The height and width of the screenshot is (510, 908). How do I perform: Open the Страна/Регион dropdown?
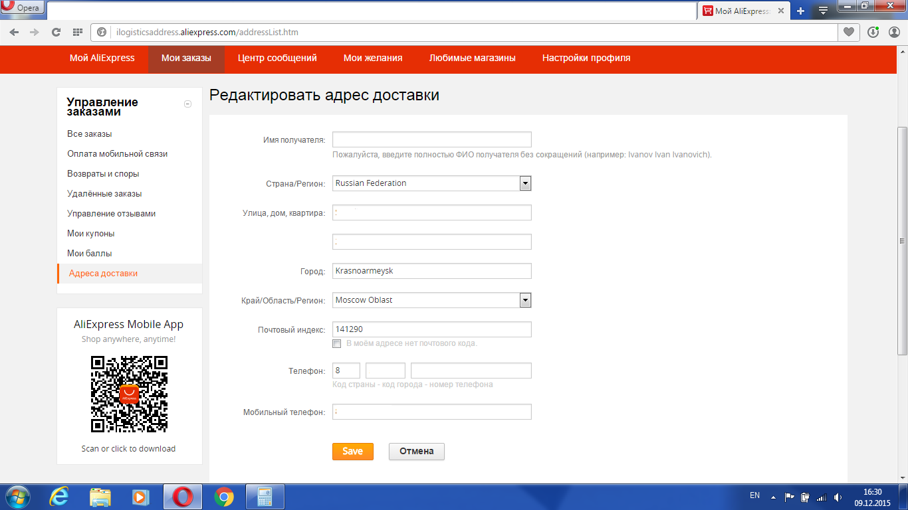432,183
